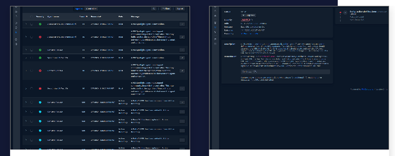Tick the checkbox of the third event row
Viewport: 395px width, 156px height.
pyautogui.click(x=32, y=50)
